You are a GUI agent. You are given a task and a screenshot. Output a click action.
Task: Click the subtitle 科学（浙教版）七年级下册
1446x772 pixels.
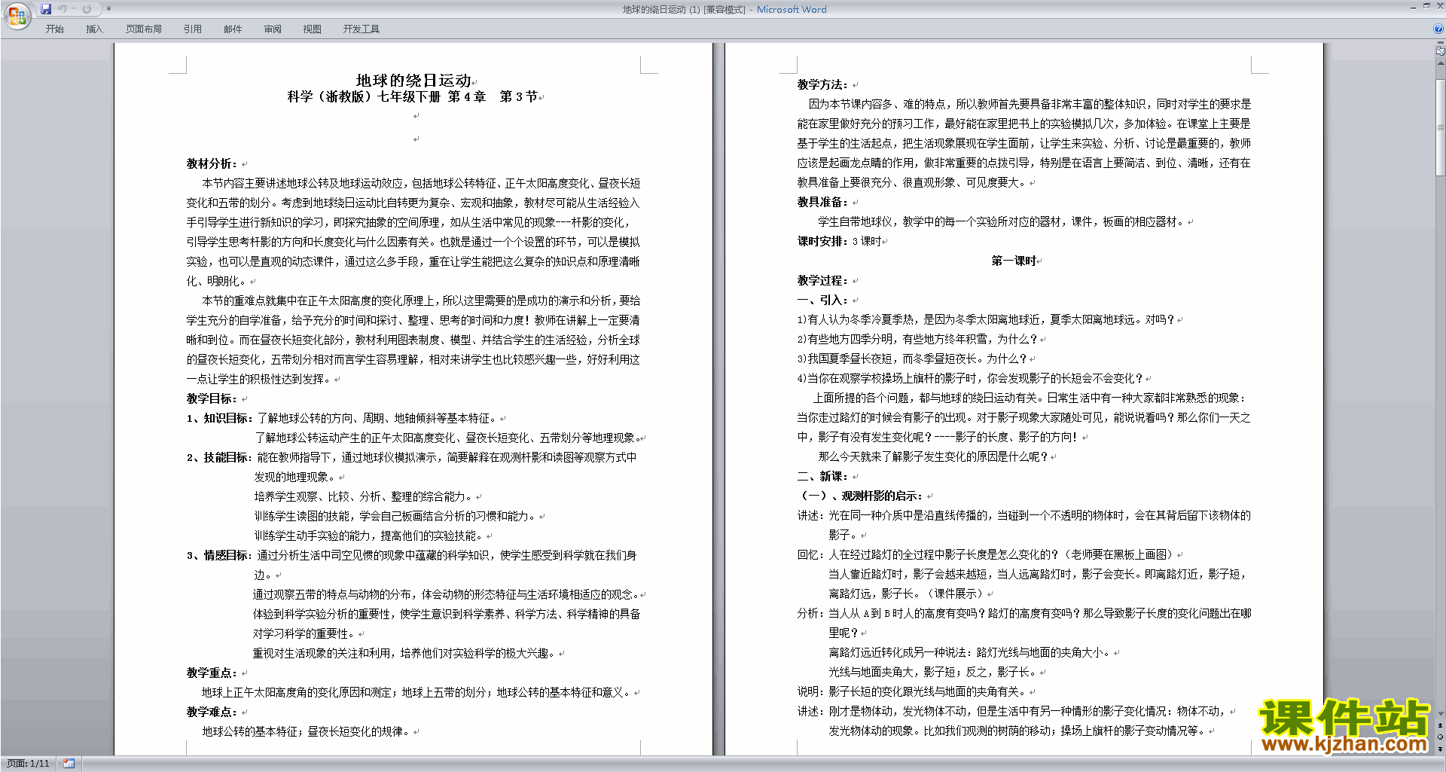coord(363,96)
